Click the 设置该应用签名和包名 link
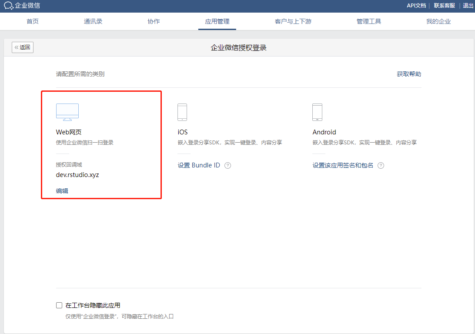This screenshot has width=475, height=334. (343, 165)
